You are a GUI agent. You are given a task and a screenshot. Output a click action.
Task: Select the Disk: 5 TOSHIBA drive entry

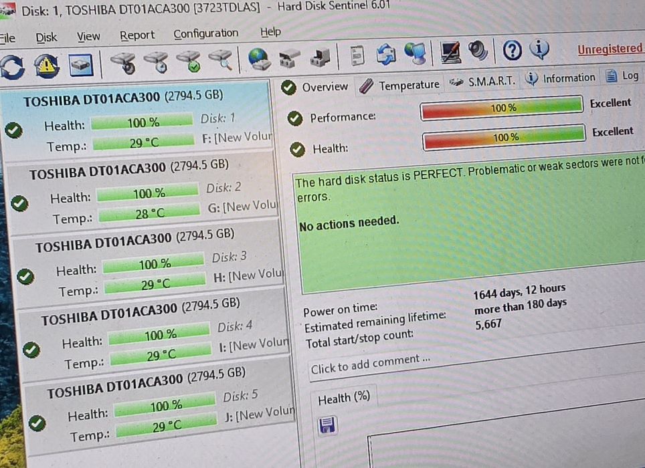pyautogui.click(x=161, y=406)
